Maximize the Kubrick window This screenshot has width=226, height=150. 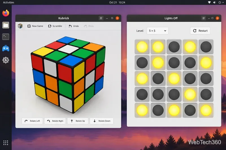(112, 18)
